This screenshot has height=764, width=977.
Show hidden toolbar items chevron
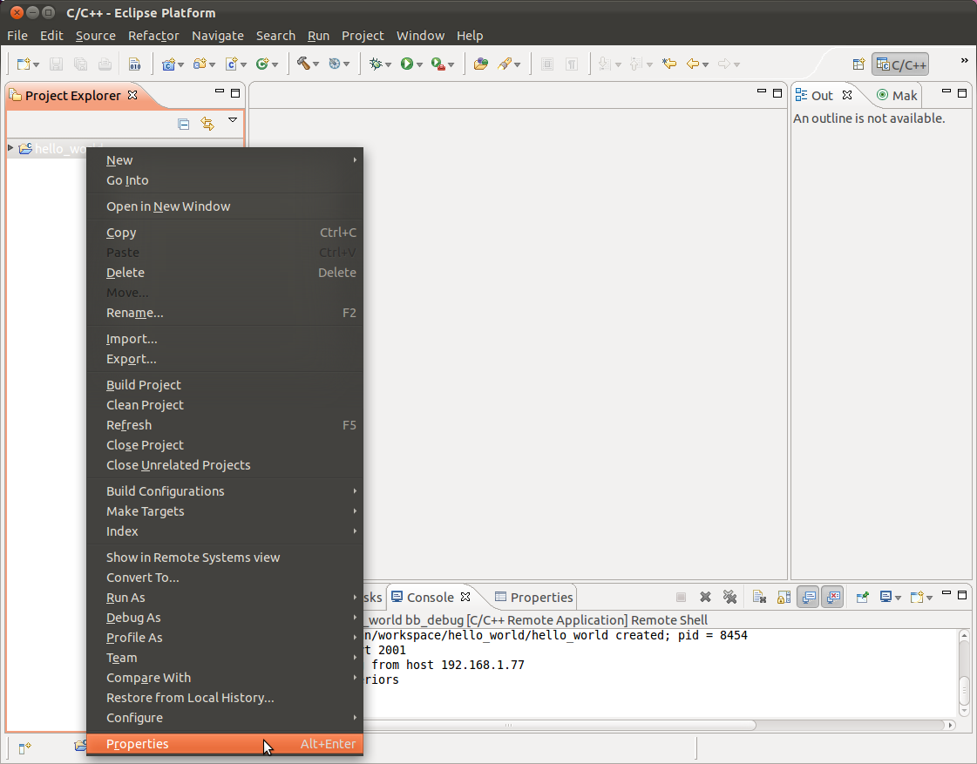pyautogui.click(x=964, y=60)
